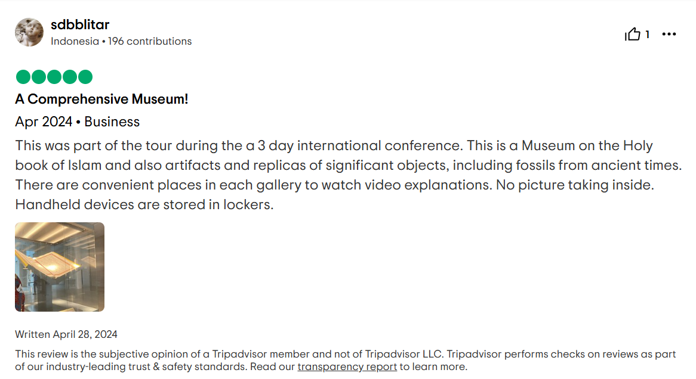The width and height of the screenshot is (696, 379).
Task: Click the 196 contributions text
Action: coord(150,41)
